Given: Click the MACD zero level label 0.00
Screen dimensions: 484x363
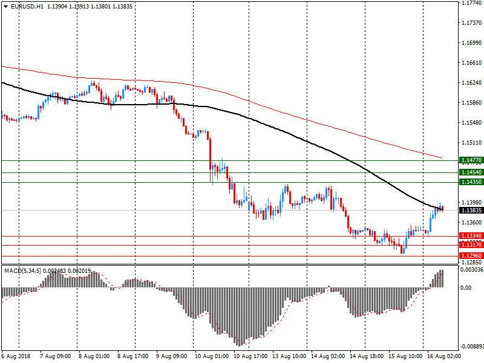Looking at the screenshot, I should coord(466,288).
